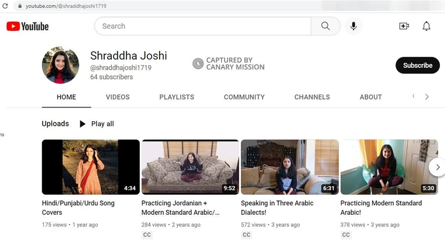Focus the YouTube Search box

(202, 26)
